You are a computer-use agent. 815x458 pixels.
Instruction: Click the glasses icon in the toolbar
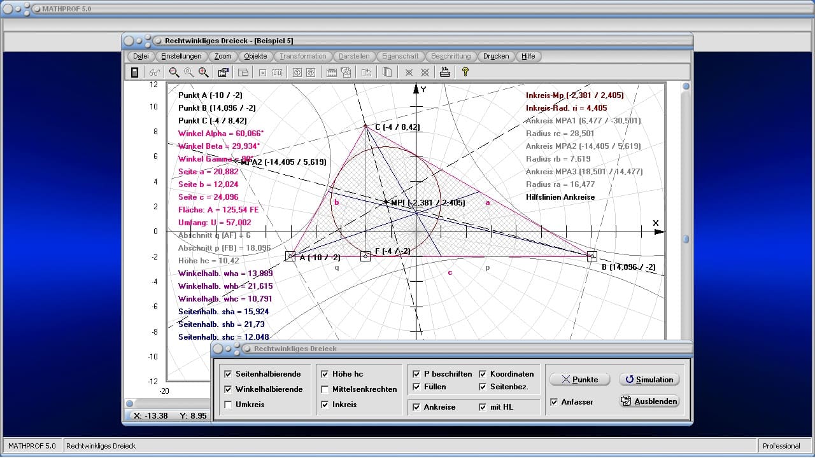155,73
